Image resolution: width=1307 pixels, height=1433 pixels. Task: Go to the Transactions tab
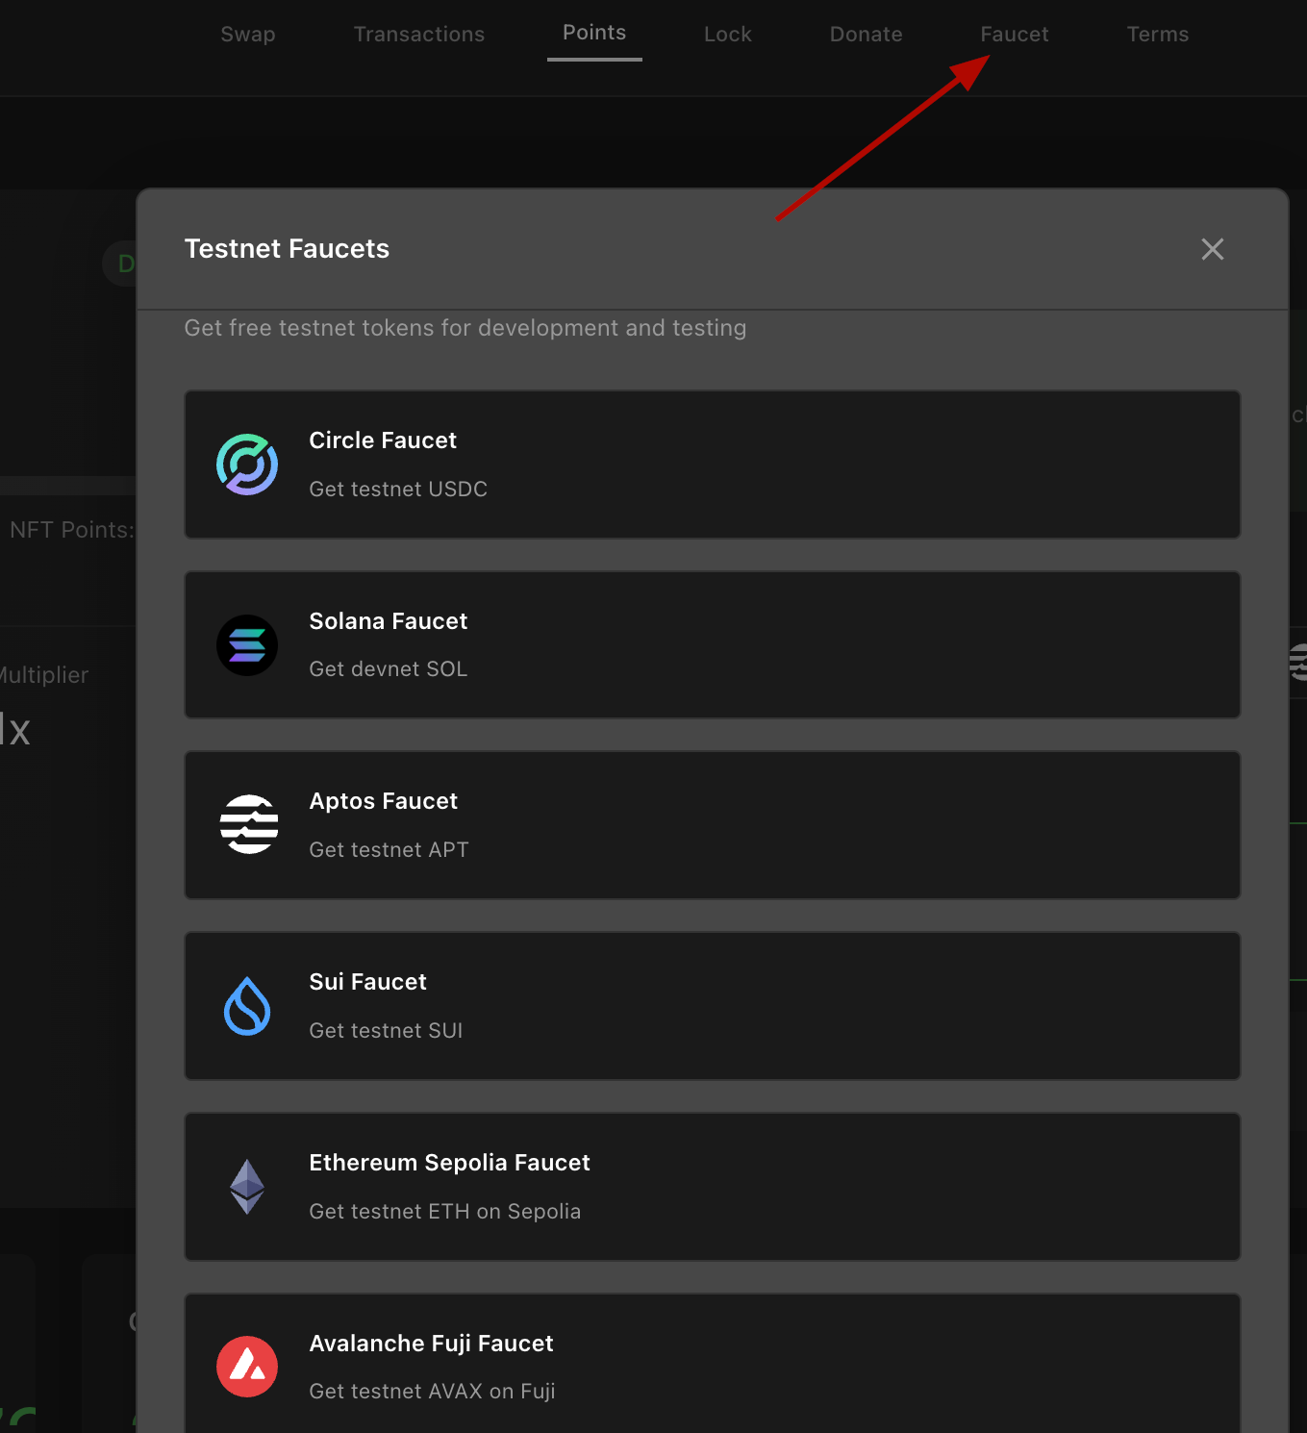click(419, 35)
